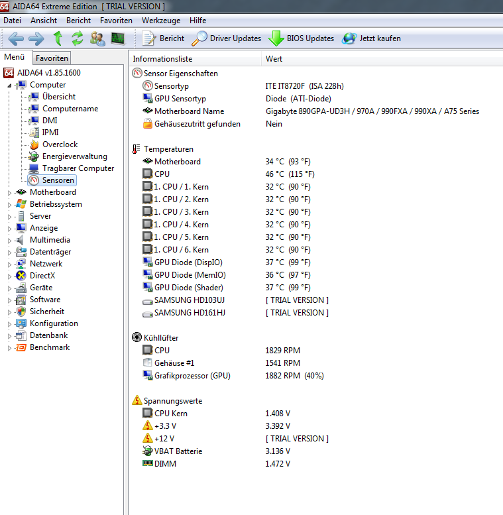Click the Energieverwaltung icon
Image resolution: width=503 pixels, height=515 pixels.
[x=34, y=156]
